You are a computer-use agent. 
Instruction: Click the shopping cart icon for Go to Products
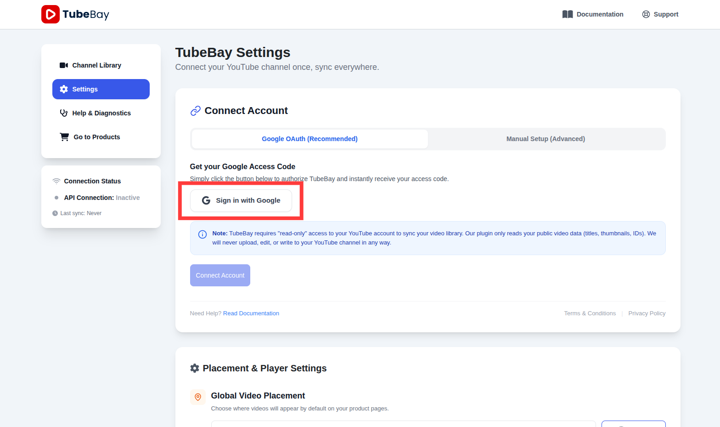click(64, 137)
